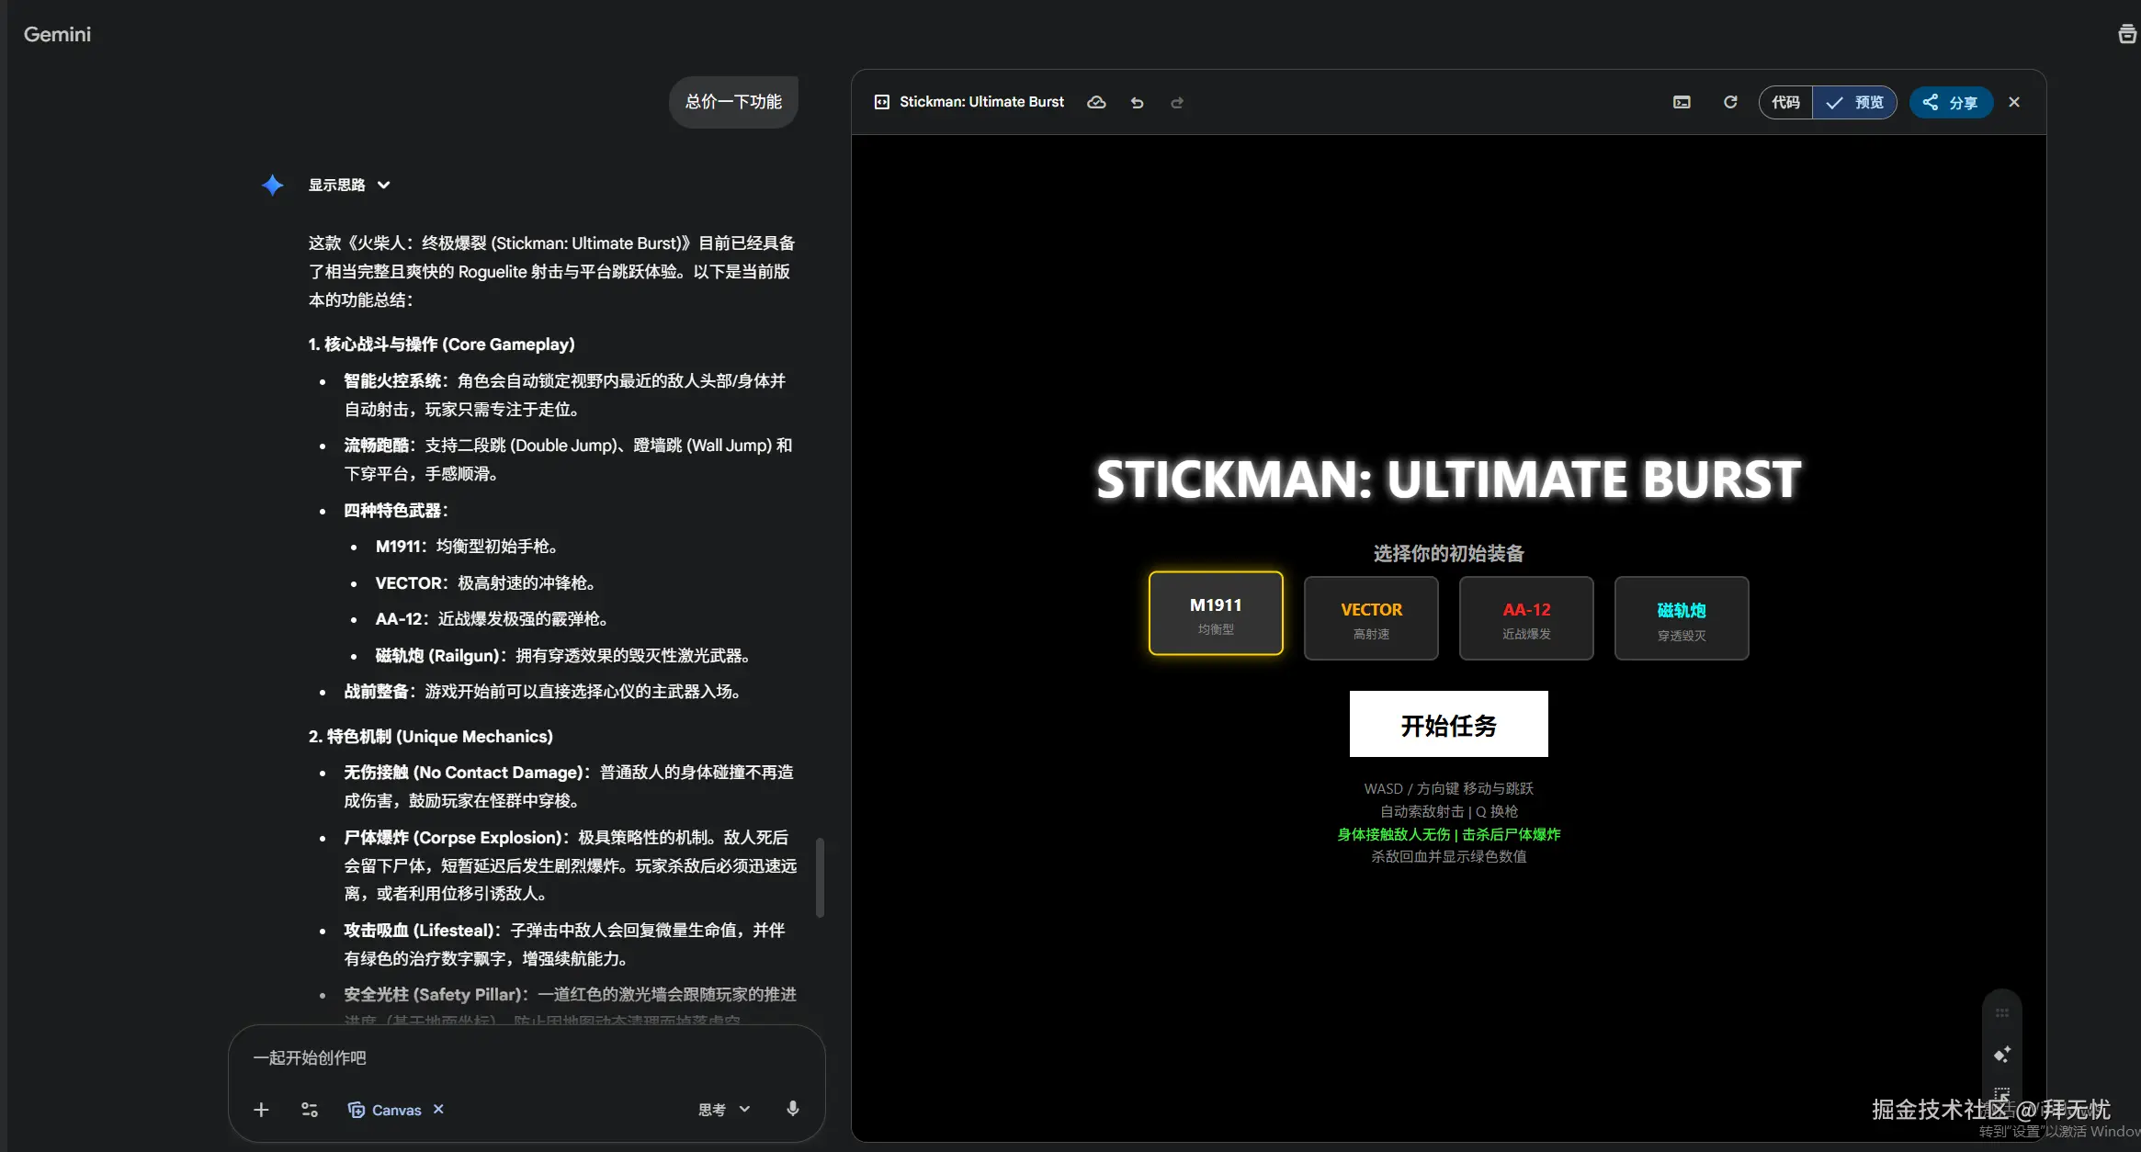This screenshot has width=2141, height=1152.
Task: Choose the AA-12 starting weapon
Action: pos(1525,618)
